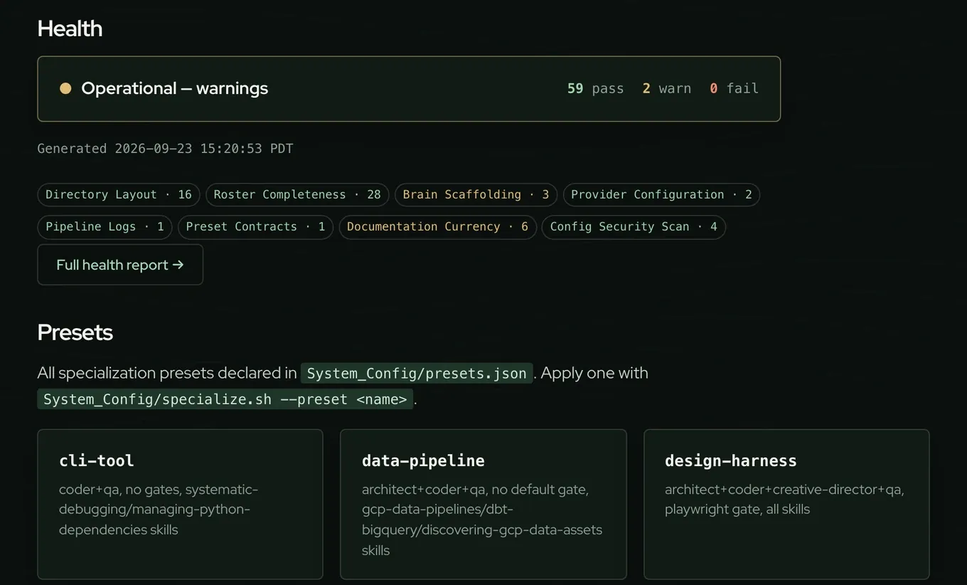The width and height of the screenshot is (967, 585).
Task: Select the Config Security Scan · 4 chip
Action: (634, 227)
